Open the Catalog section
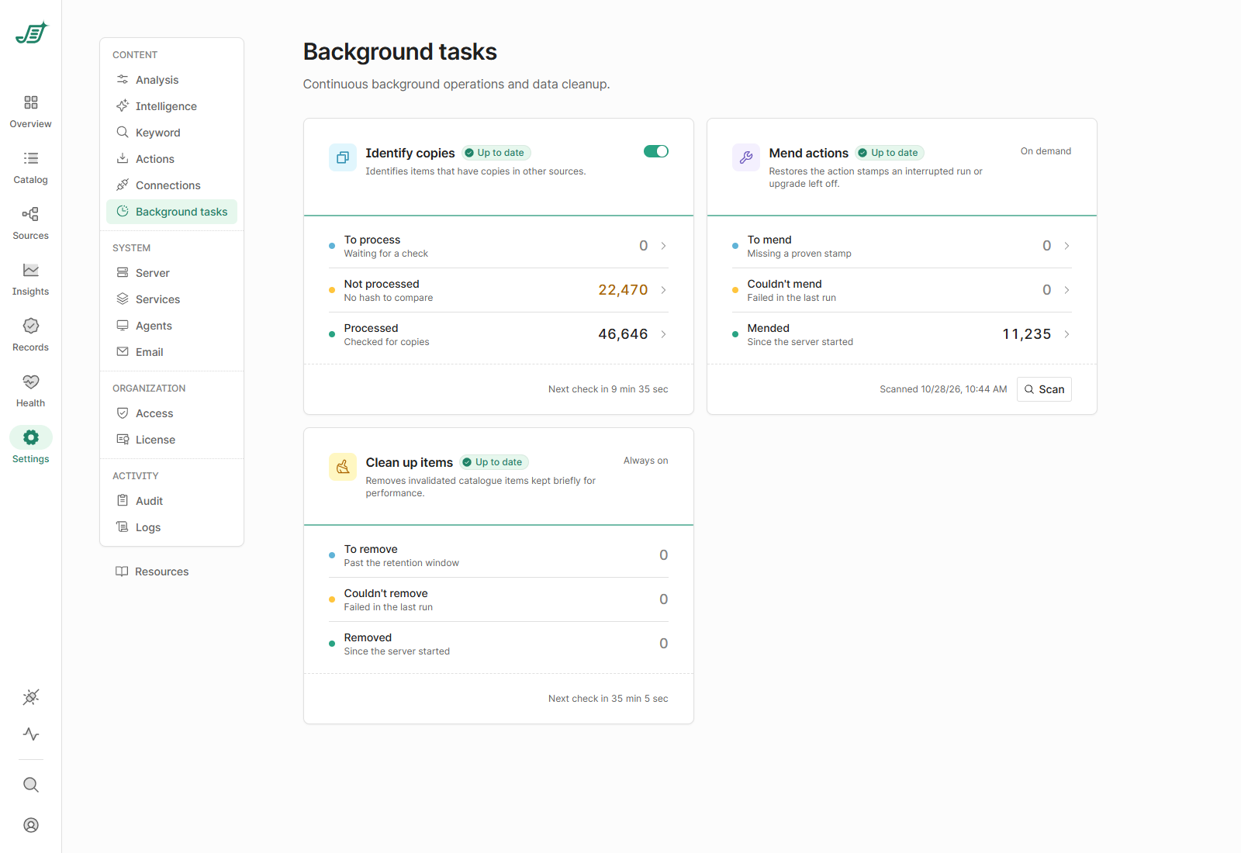 [x=30, y=167]
